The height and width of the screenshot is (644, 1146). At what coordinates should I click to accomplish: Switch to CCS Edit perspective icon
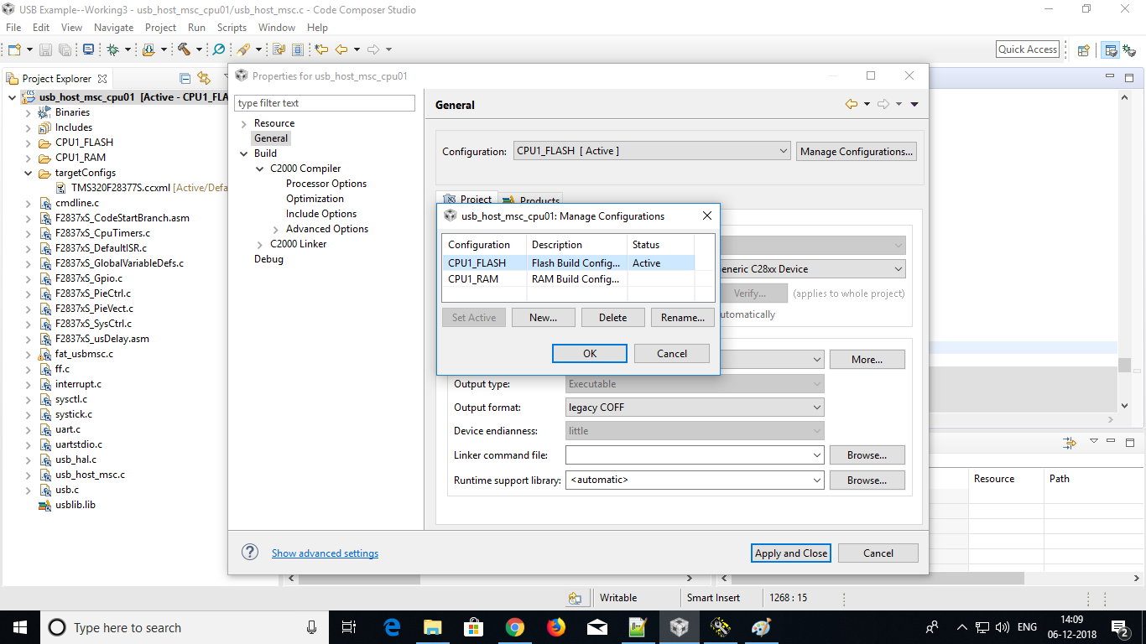coord(1111,49)
